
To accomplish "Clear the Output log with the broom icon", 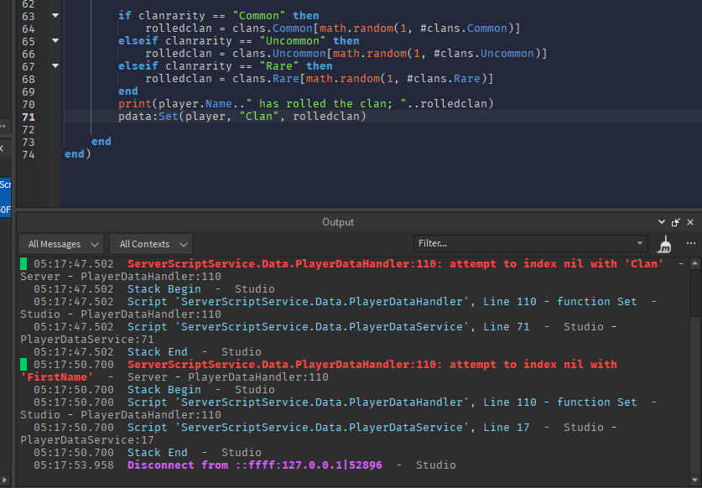I will tap(663, 244).
